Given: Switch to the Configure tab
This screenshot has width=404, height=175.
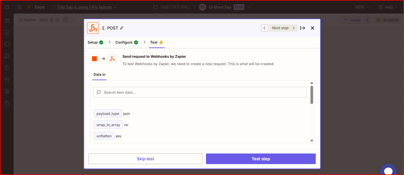Looking at the screenshot, I should point(127,42).
